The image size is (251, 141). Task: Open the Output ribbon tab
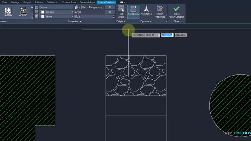point(27,2)
